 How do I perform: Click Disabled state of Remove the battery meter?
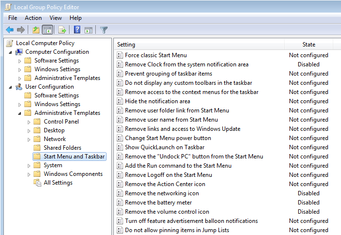(308, 203)
